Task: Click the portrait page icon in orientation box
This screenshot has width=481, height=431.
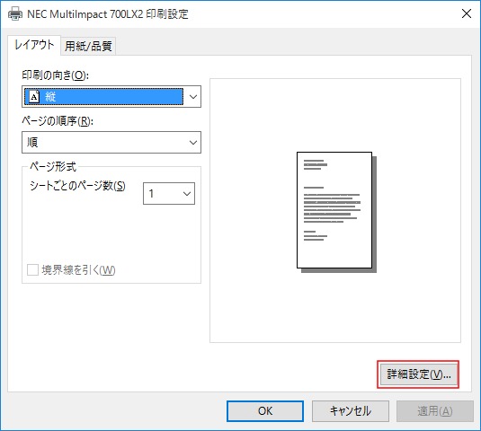Action: [x=34, y=97]
